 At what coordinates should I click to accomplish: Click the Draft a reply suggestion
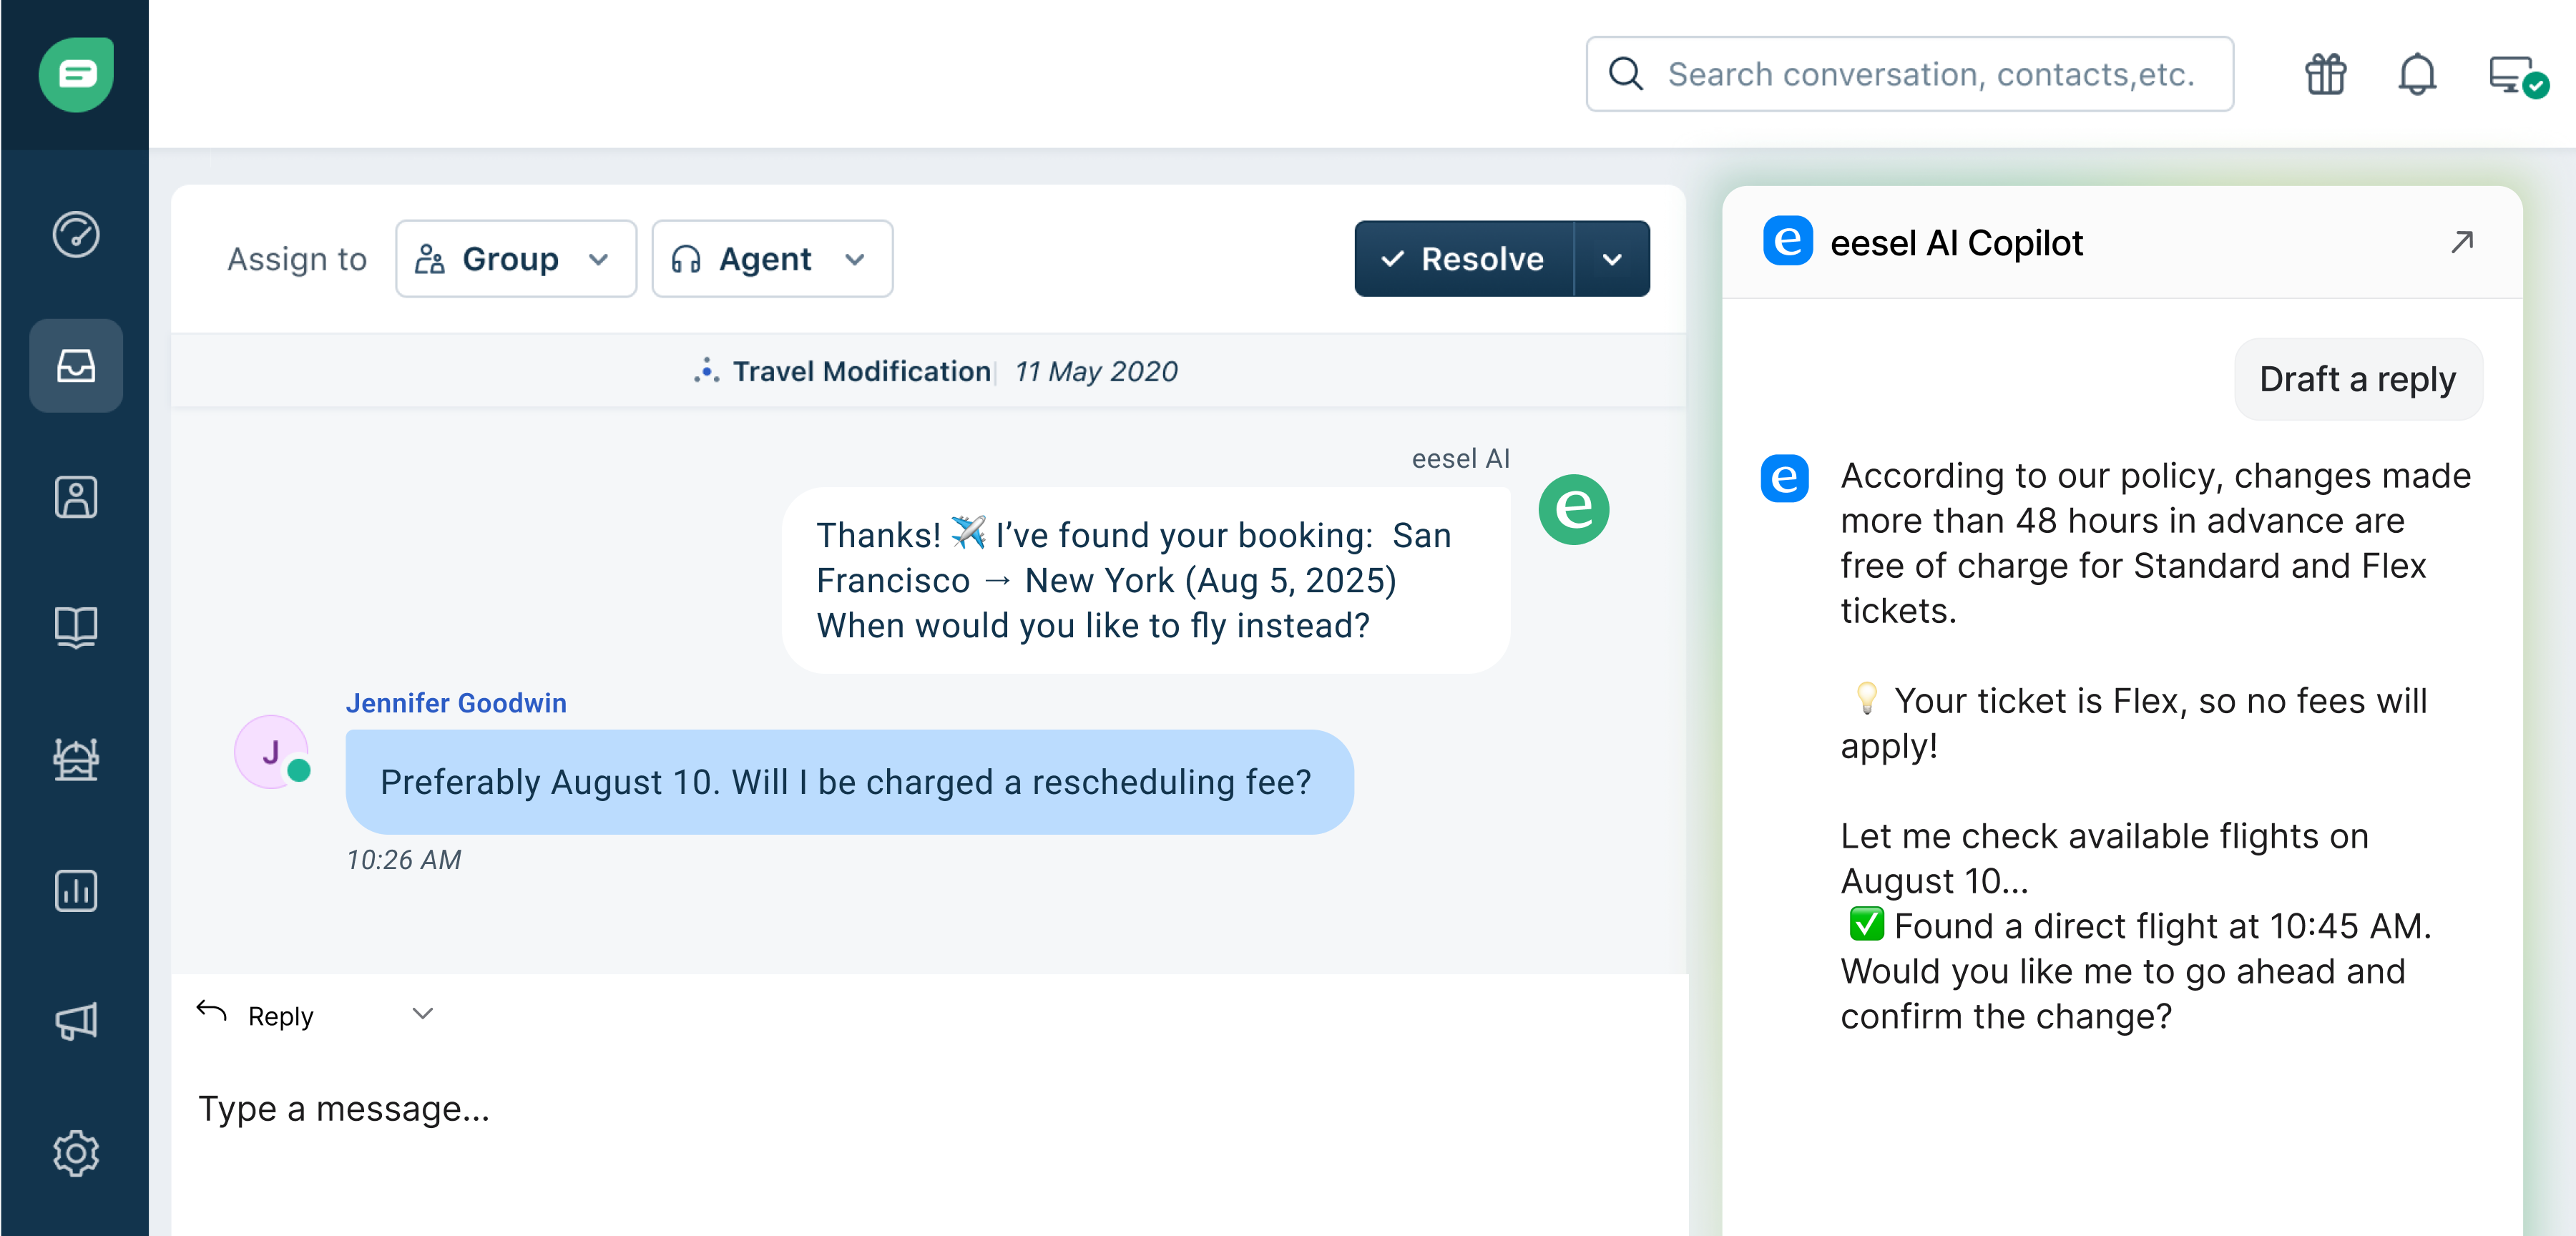[2357, 380]
